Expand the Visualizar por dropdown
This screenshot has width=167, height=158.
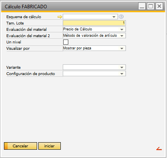(x=122, y=48)
